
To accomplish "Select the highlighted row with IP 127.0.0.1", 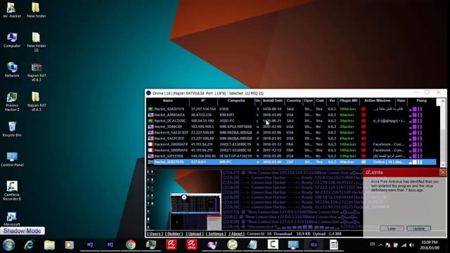I will point(291,162).
